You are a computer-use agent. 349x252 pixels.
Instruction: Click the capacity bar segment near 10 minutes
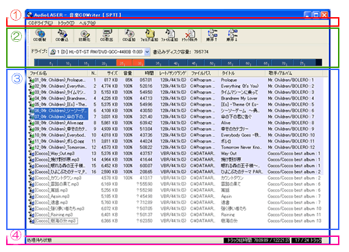(x=68, y=62)
